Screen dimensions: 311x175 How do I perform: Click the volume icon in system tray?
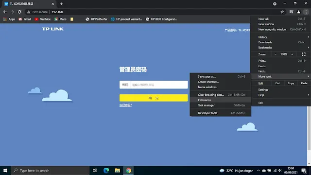click(x=280, y=171)
